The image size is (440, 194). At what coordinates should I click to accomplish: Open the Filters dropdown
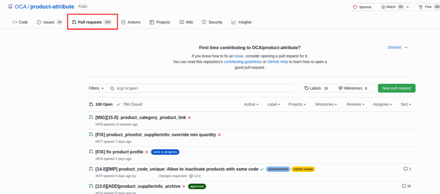click(x=96, y=88)
